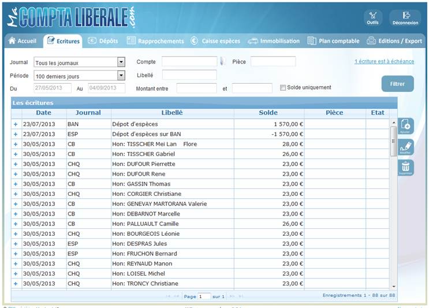Open the Immobilisation tab
The width and height of the screenshot is (429, 308).
click(274, 41)
